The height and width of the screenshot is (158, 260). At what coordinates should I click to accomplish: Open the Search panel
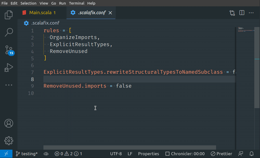[9, 32]
